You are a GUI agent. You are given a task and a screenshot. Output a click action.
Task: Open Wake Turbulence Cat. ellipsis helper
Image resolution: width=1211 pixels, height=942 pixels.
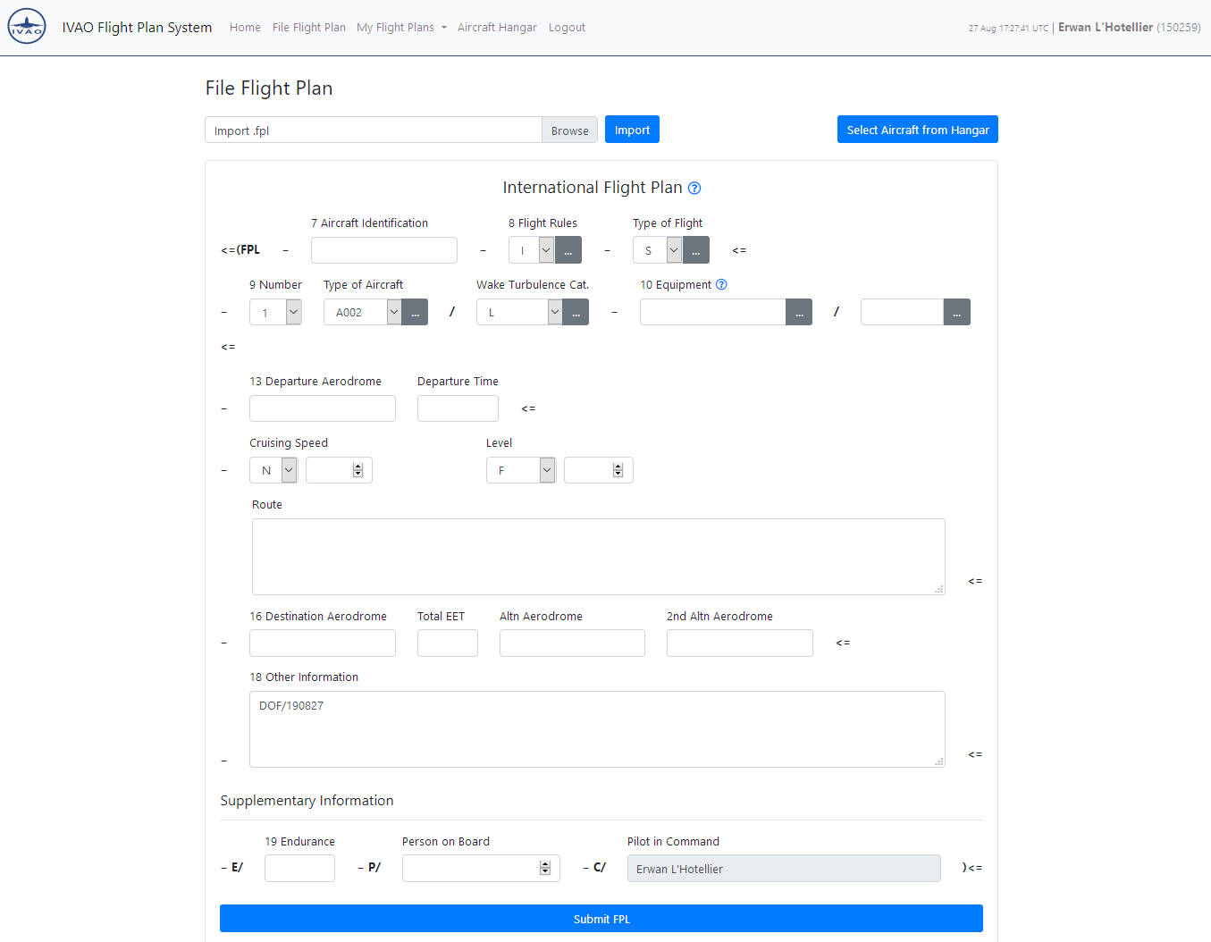(576, 313)
